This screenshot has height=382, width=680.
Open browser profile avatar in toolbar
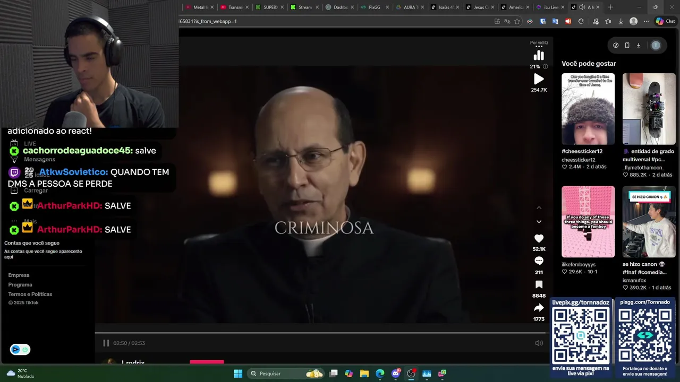pyautogui.click(x=633, y=21)
